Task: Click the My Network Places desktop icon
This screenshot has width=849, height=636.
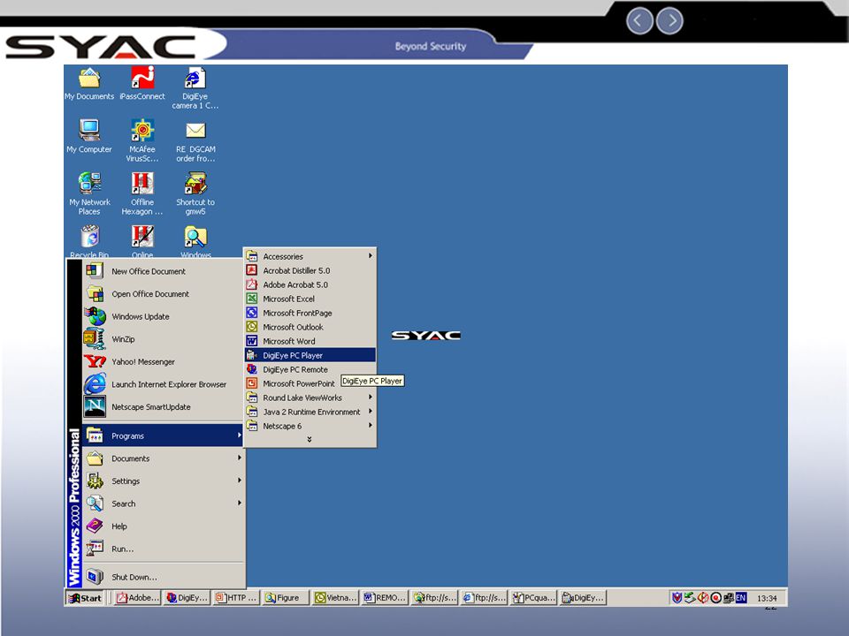Action: click(89, 193)
